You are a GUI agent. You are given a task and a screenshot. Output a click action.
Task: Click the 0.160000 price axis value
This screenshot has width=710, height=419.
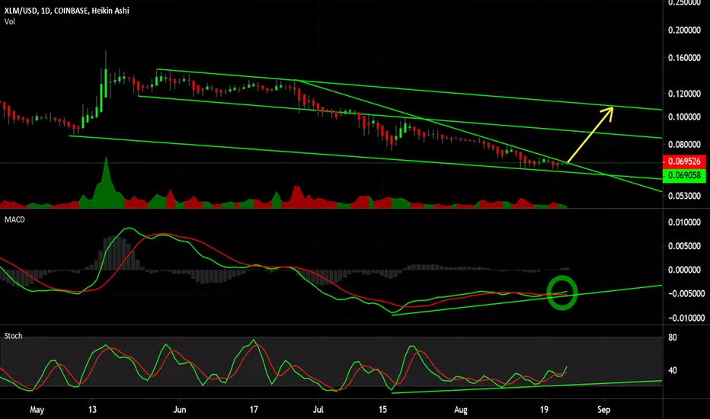[684, 58]
